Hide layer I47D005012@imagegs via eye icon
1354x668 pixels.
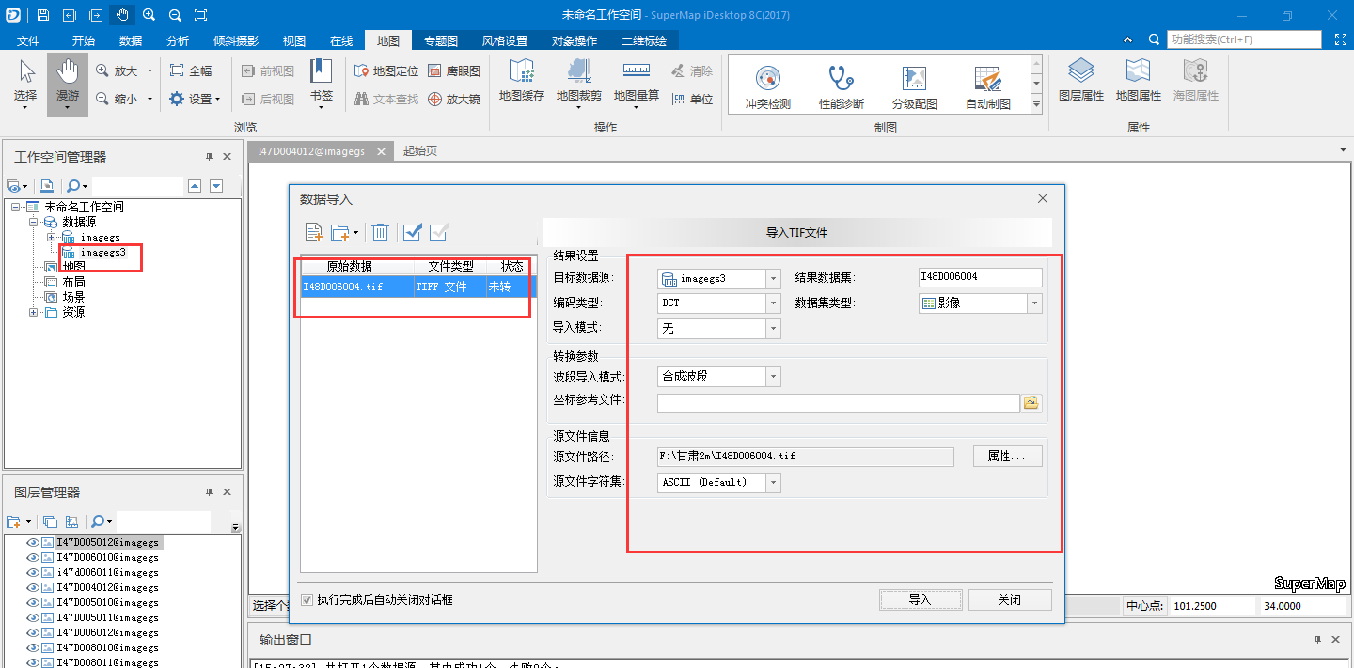coord(32,542)
